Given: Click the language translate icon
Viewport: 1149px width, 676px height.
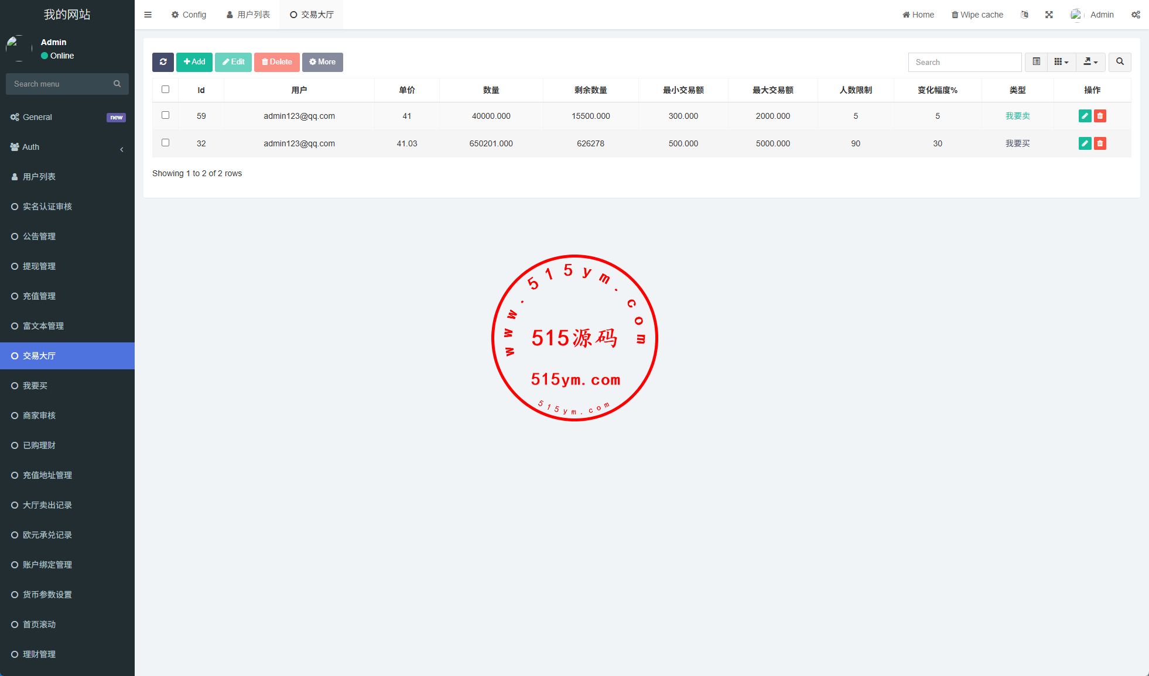Looking at the screenshot, I should [x=1024, y=15].
